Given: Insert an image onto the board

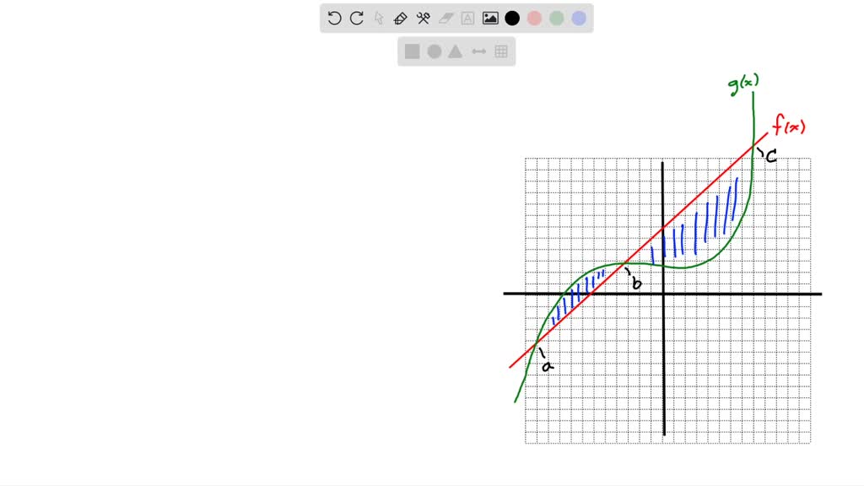Looking at the screenshot, I should click(490, 18).
